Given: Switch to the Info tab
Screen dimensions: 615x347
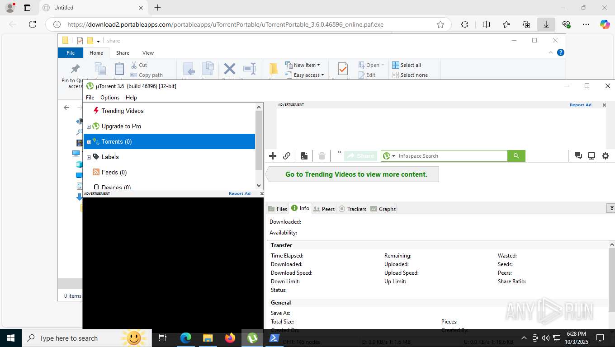Looking at the screenshot, I should click(x=300, y=208).
